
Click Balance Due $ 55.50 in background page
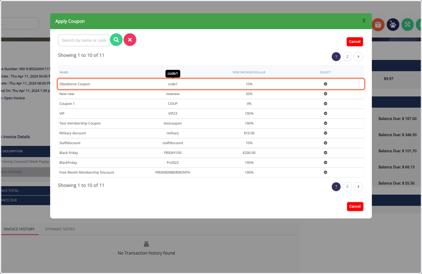click(396, 183)
